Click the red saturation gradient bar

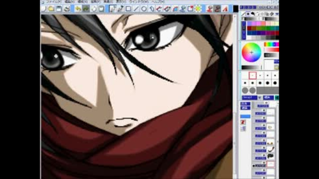(x=271, y=50)
